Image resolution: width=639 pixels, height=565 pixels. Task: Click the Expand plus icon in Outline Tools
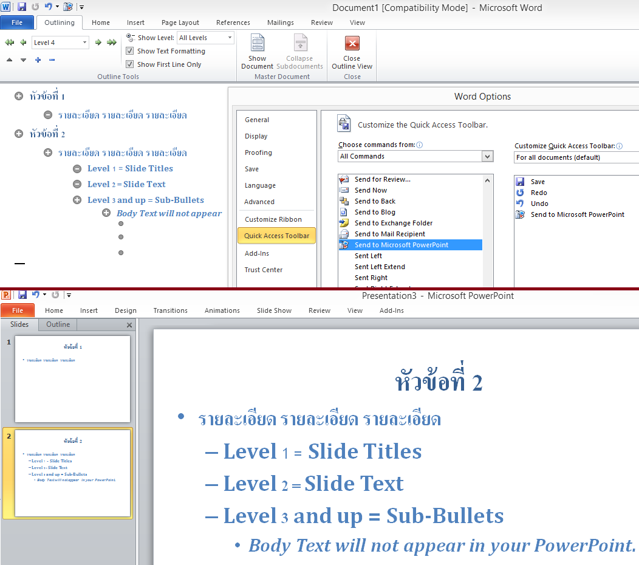pos(38,60)
